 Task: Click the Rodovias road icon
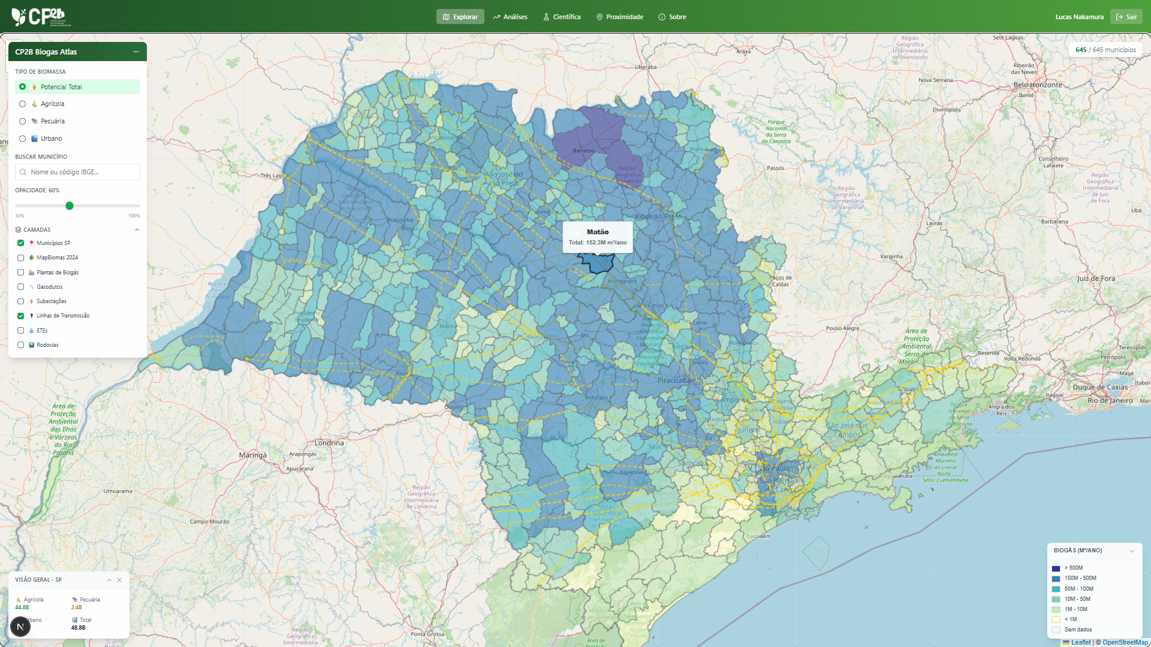tap(31, 344)
